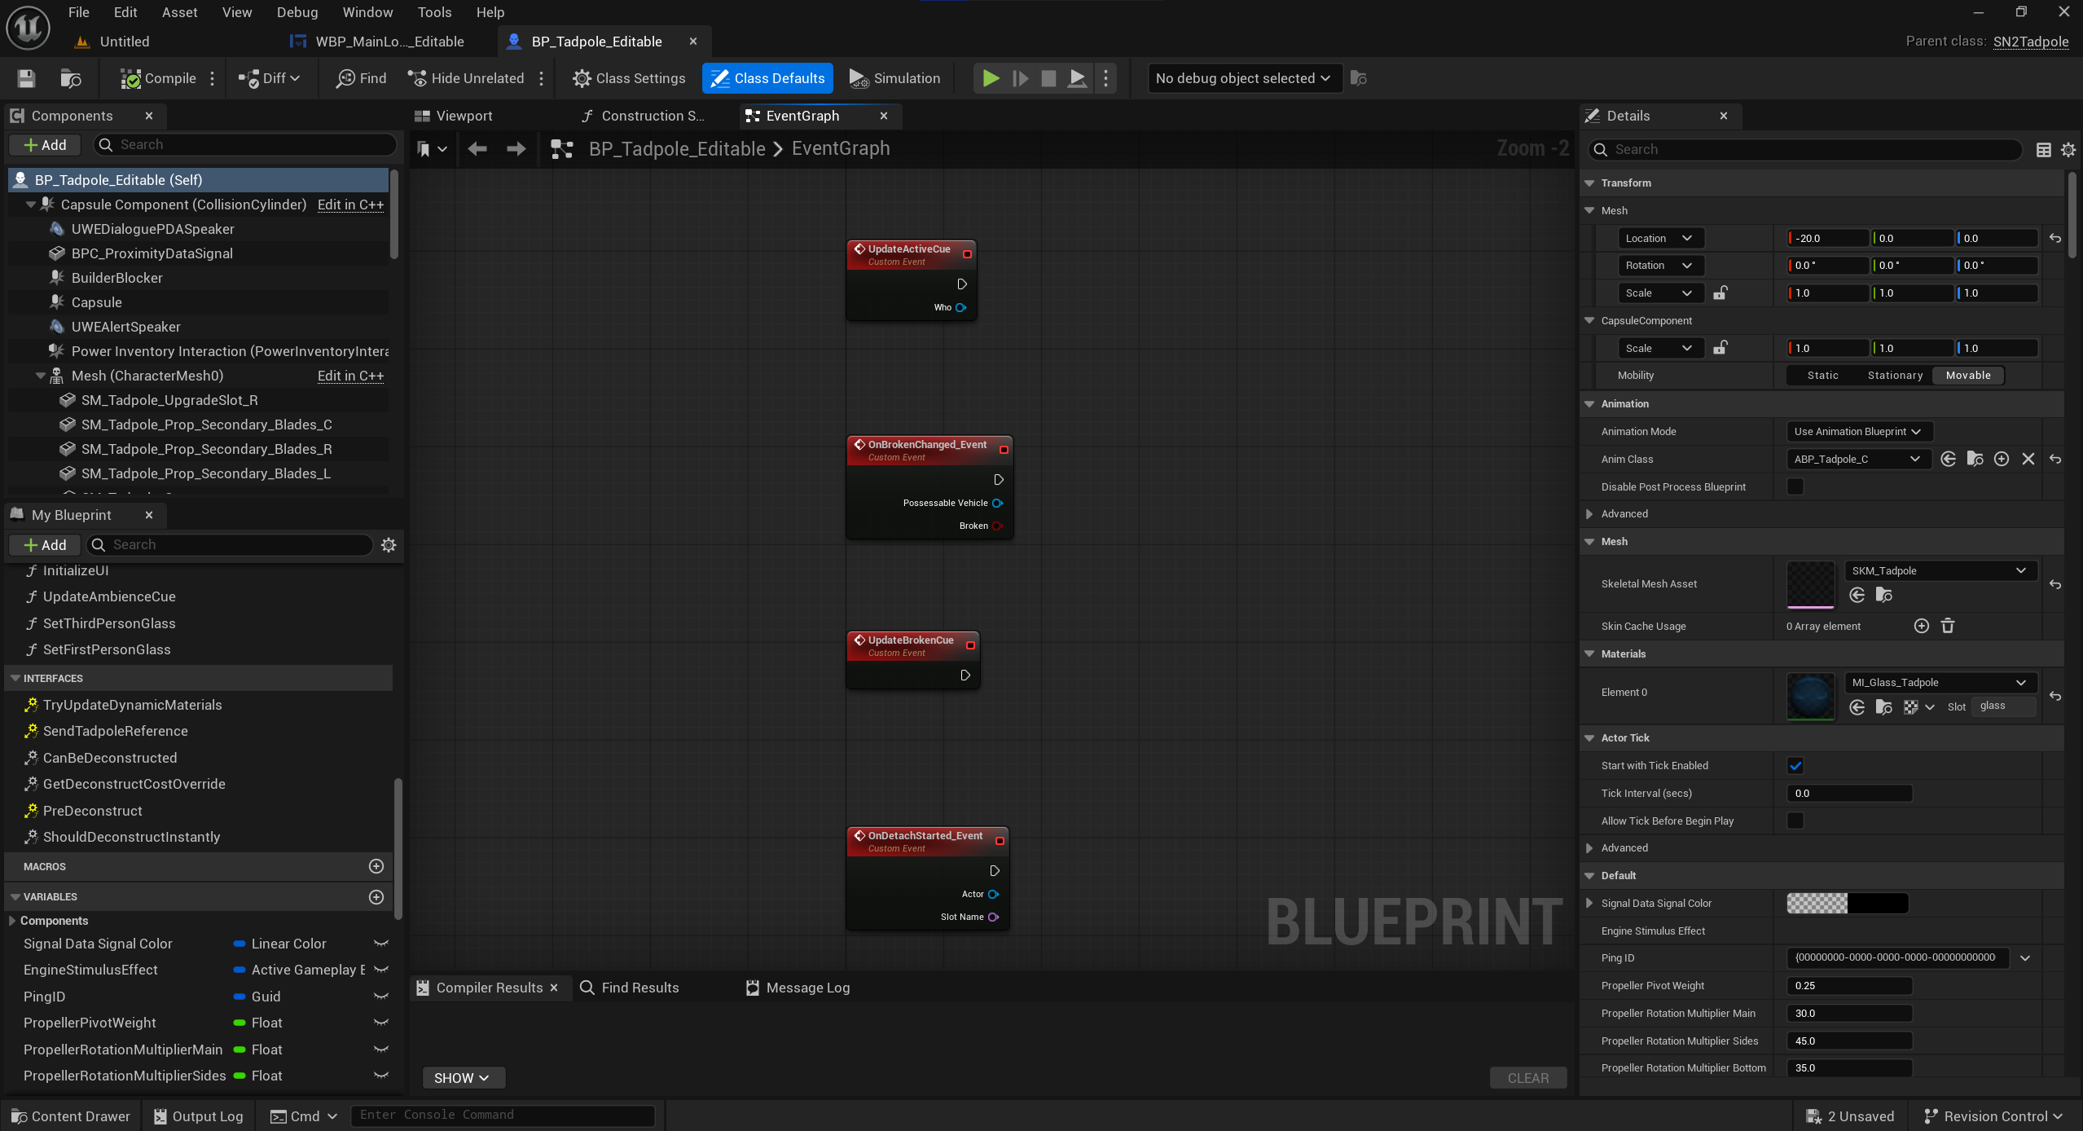
Task: Open the debug object selector dropdown
Action: click(1244, 78)
